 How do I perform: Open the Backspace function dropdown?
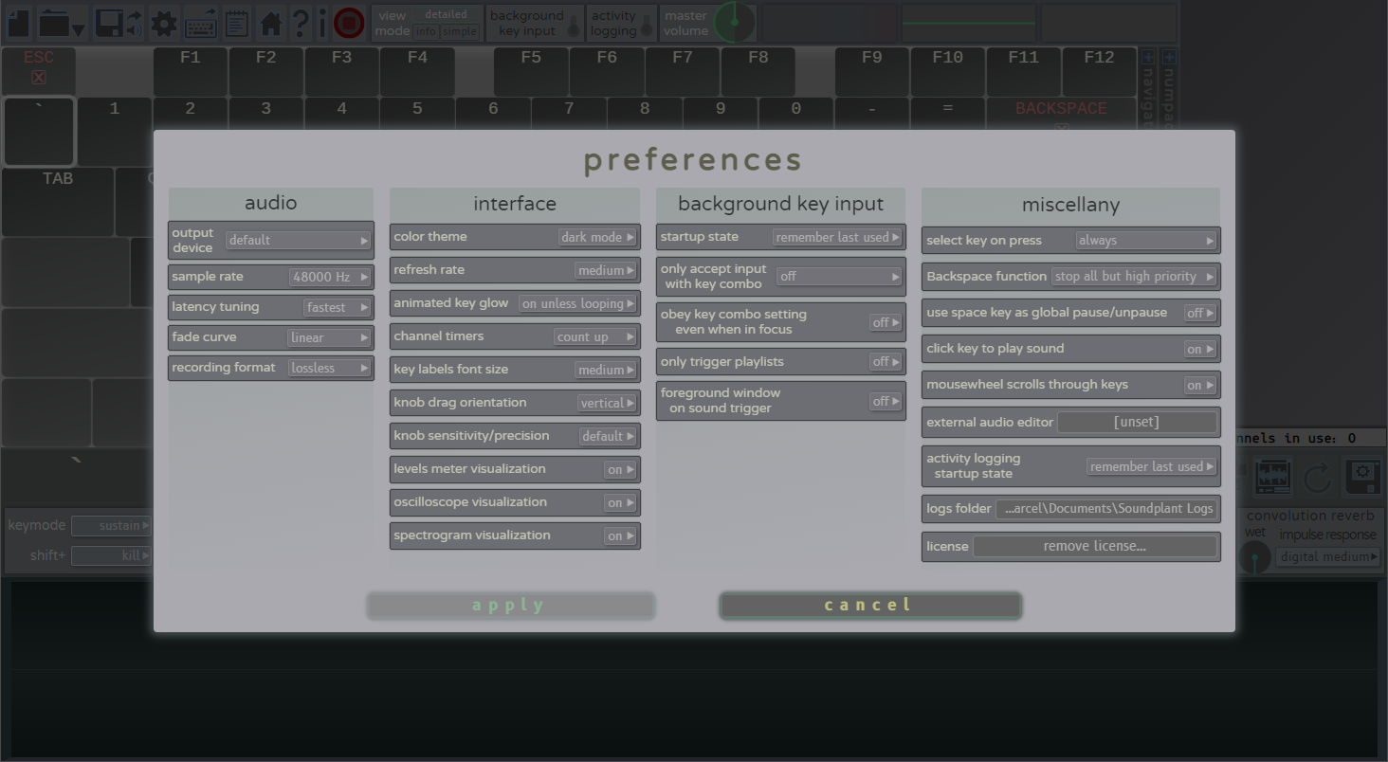tap(1134, 277)
